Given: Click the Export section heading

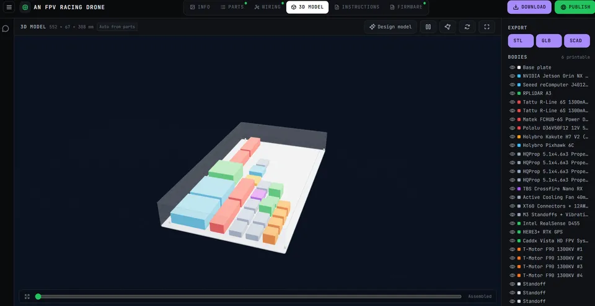Looking at the screenshot, I should (x=518, y=28).
